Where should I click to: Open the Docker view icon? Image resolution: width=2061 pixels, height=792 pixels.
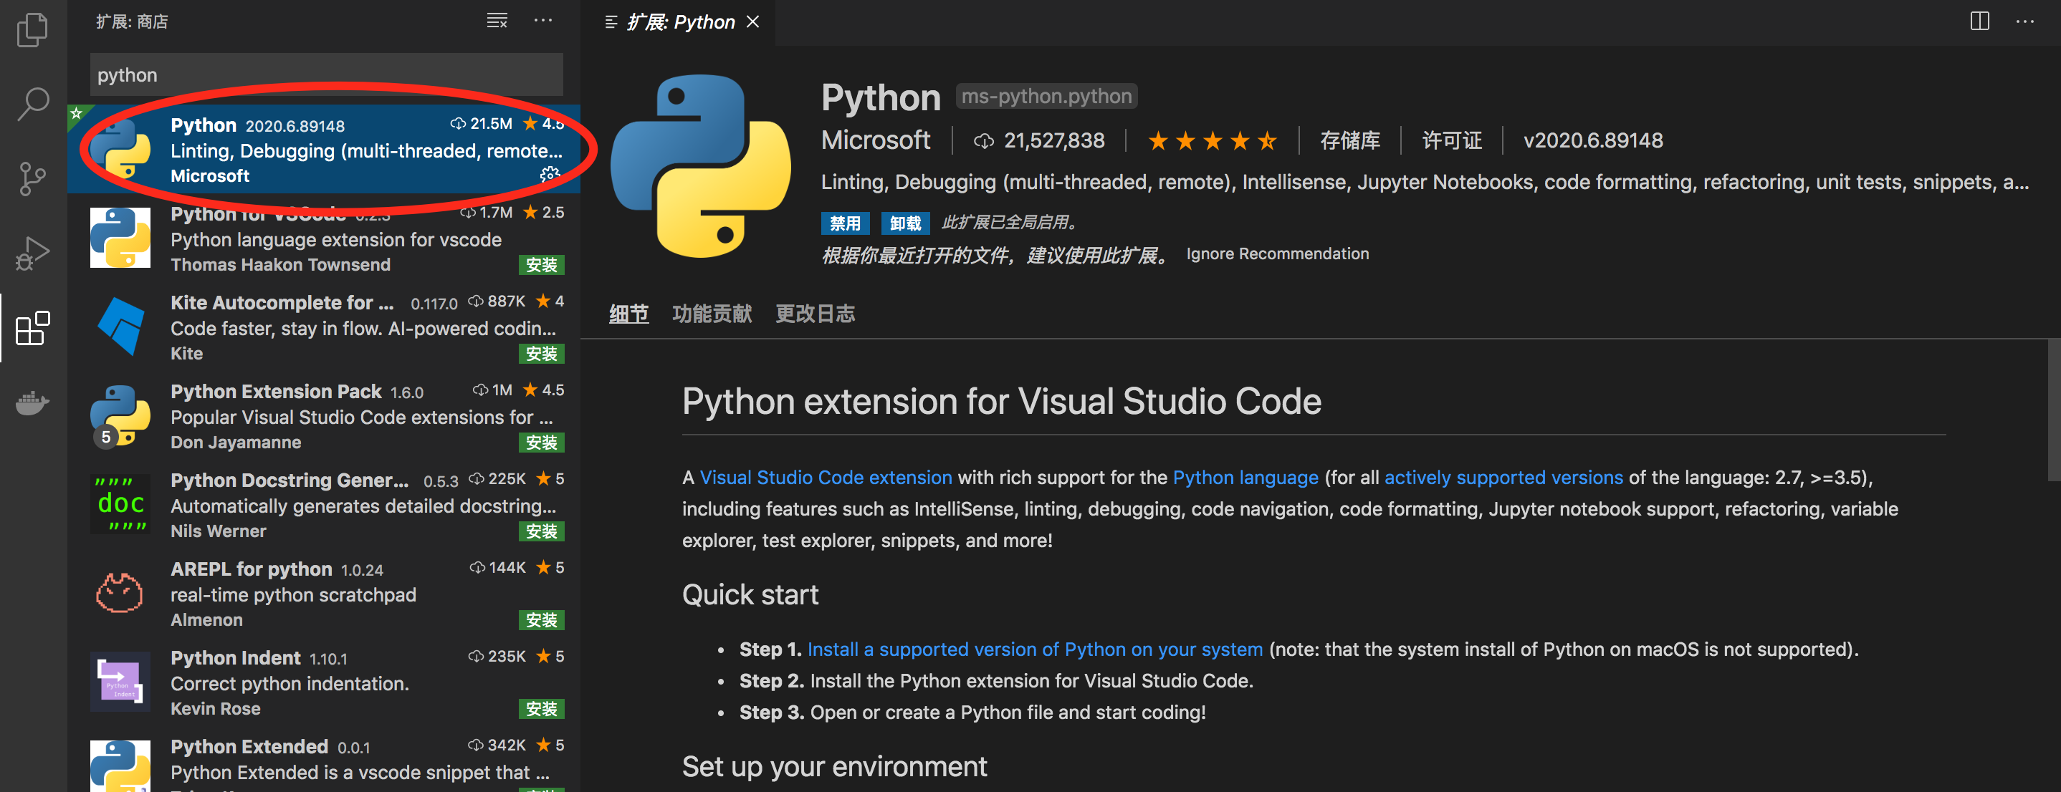click(33, 402)
